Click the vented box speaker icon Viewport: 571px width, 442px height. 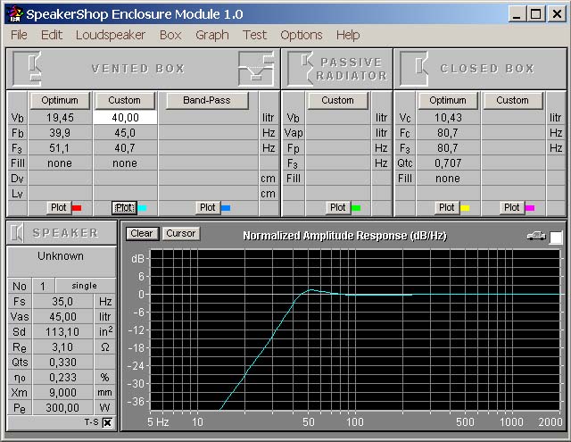coord(27,69)
